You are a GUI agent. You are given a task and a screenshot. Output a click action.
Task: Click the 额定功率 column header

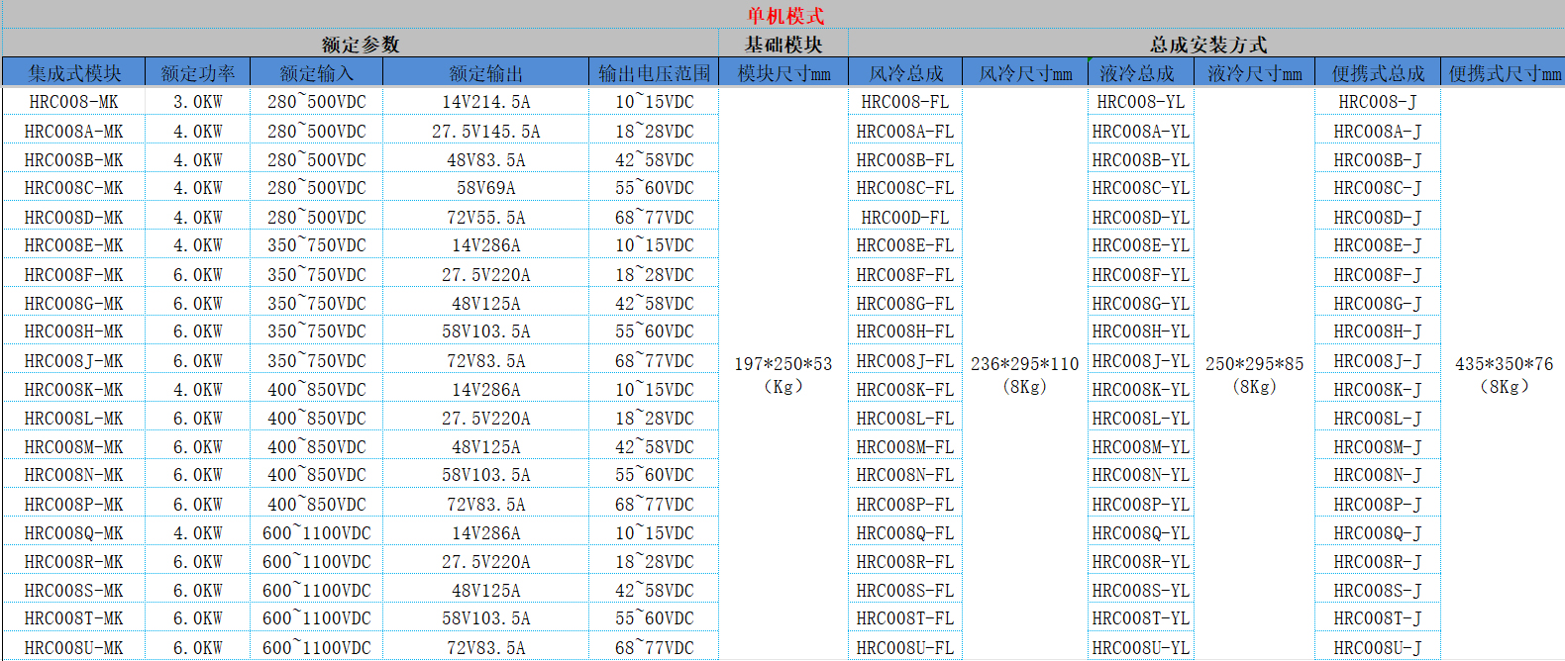tap(198, 73)
